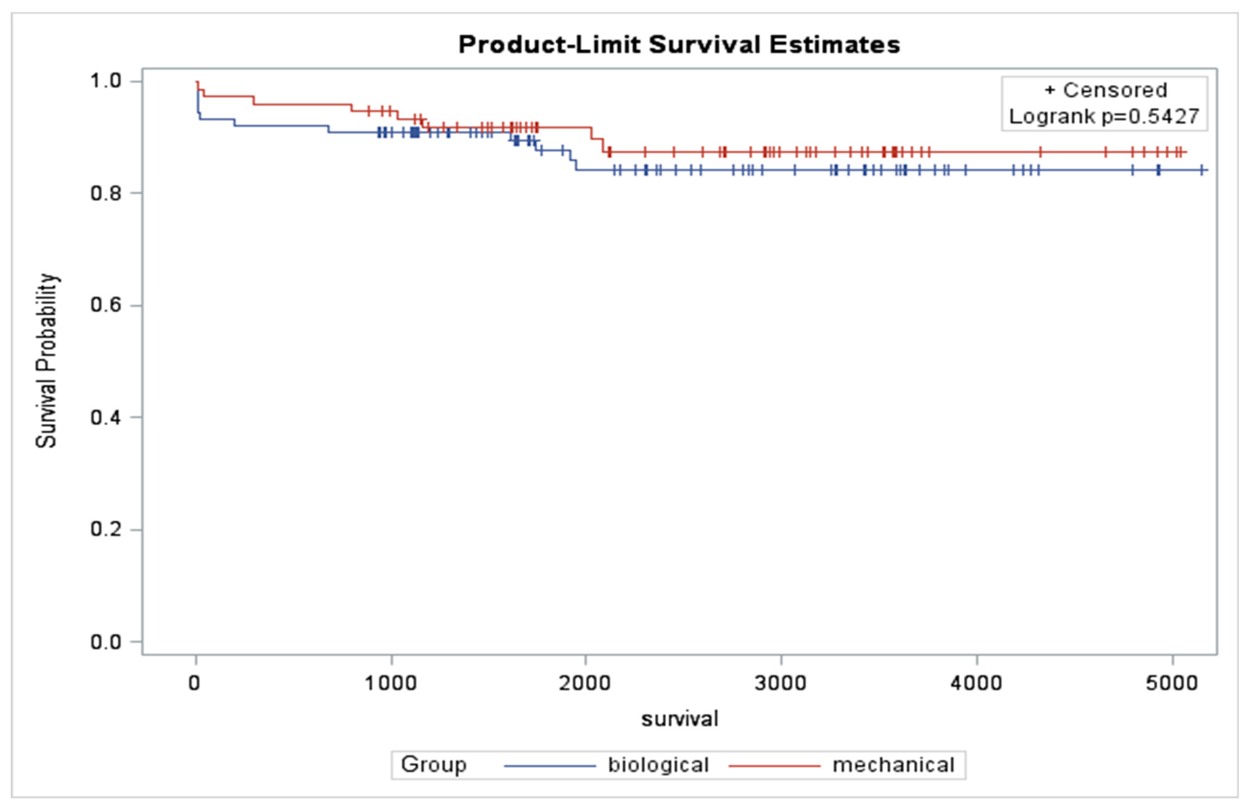Select the blue biological legend line
This screenshot has height=810, width=1250.
point(550,766)
